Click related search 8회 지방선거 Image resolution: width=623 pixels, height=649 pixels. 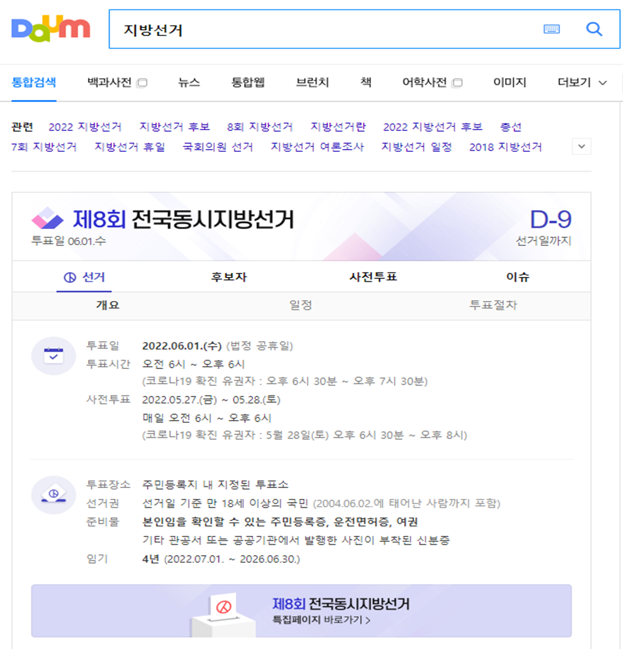point(260,127)
